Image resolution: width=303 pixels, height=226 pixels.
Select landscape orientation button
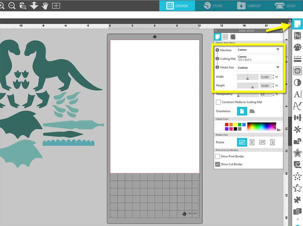252,111
